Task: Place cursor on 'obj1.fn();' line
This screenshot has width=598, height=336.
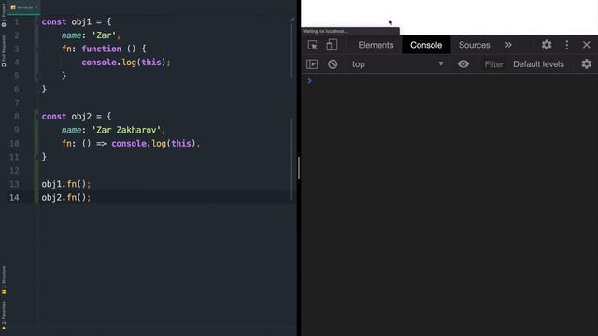Action: point(66,184)
